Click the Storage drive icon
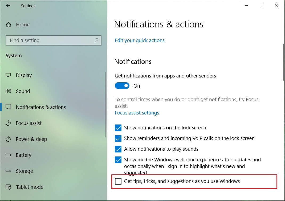The height and width of the screenshot is (201, 285). click(x=8, y=171)
